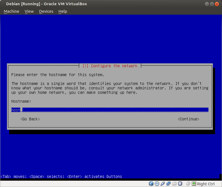This screenshot has width=222, height=187.
Task: Click the shared folders status icon
Action: pyautogui.click(x=174, y=184)
